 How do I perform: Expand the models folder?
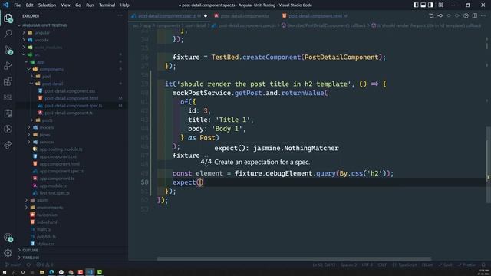point(29,127)
